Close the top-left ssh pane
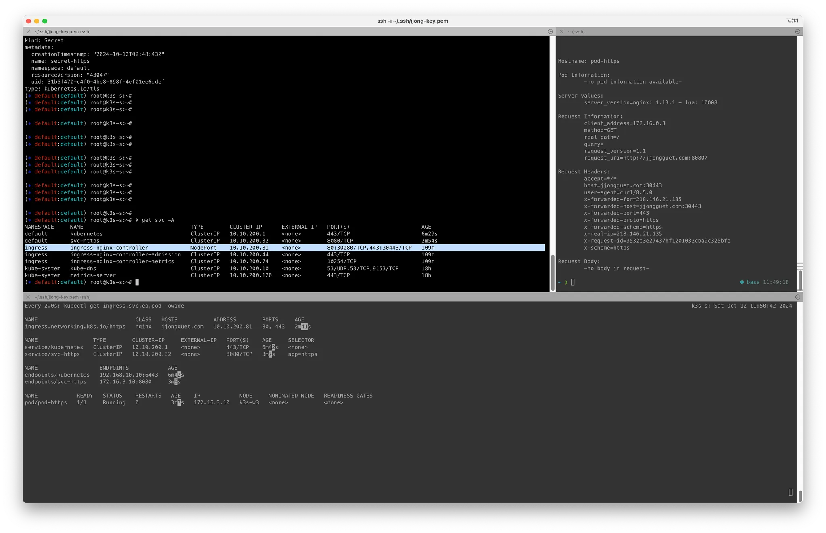Image resolution: width=826 pixels, height=533 pixels. tap(28, 31)
